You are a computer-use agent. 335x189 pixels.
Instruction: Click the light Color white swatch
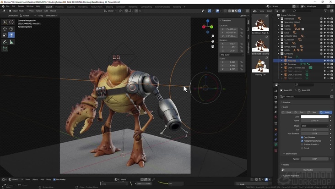[315, 117]
